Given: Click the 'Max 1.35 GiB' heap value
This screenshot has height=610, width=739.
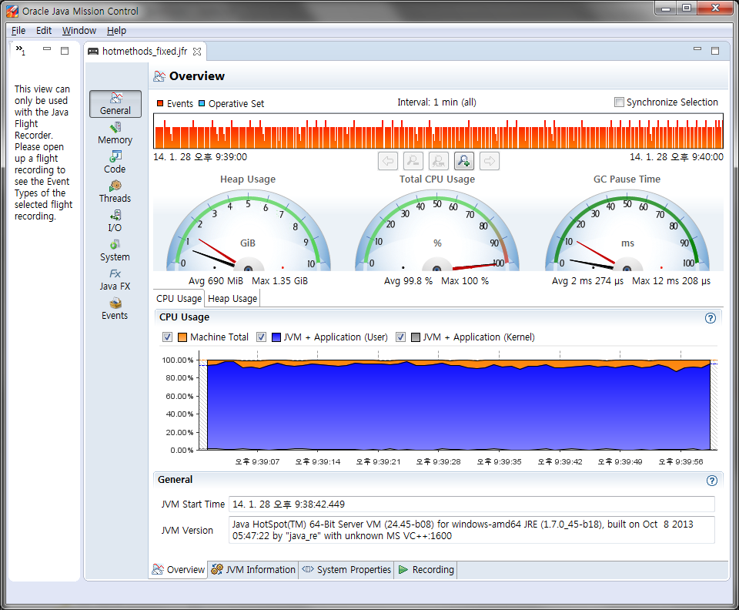Looking at the screenshot, I should pos(279,281).
